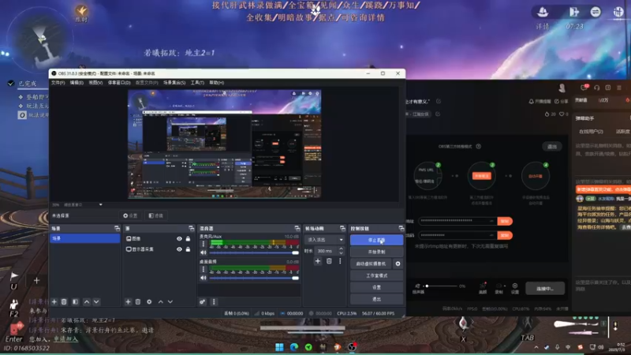The width and height of the screenshot is (631, 355).
Task: Toggle lock on the 图像 source
Action: (188, 239)
